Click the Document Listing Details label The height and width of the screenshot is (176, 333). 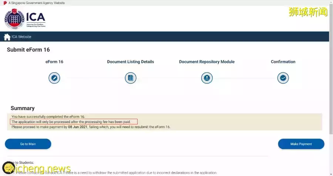tap(131, 62)
